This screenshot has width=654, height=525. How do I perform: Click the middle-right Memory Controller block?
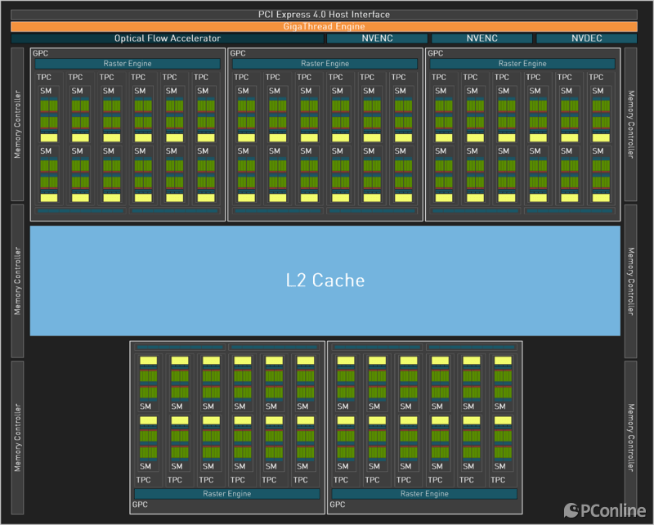[630, 280]
